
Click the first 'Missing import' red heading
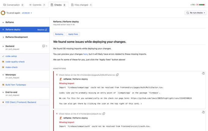[x=67, y=83]
